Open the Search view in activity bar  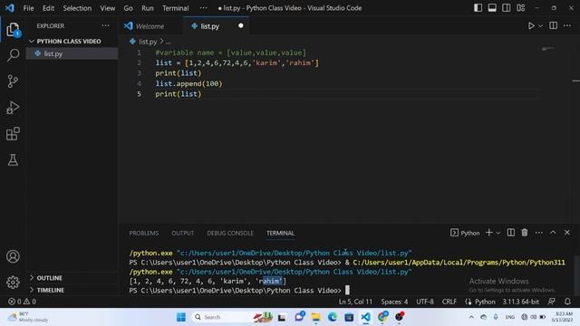pos(13,55)
